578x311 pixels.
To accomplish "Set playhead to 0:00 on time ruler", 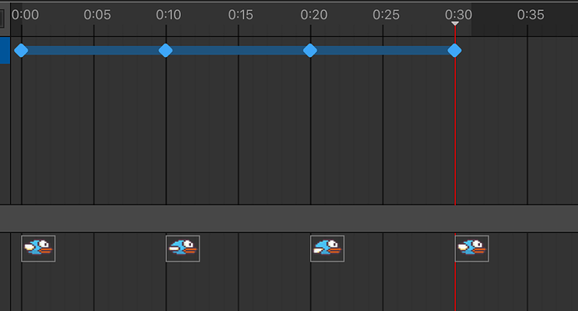I will click(24, 15).
